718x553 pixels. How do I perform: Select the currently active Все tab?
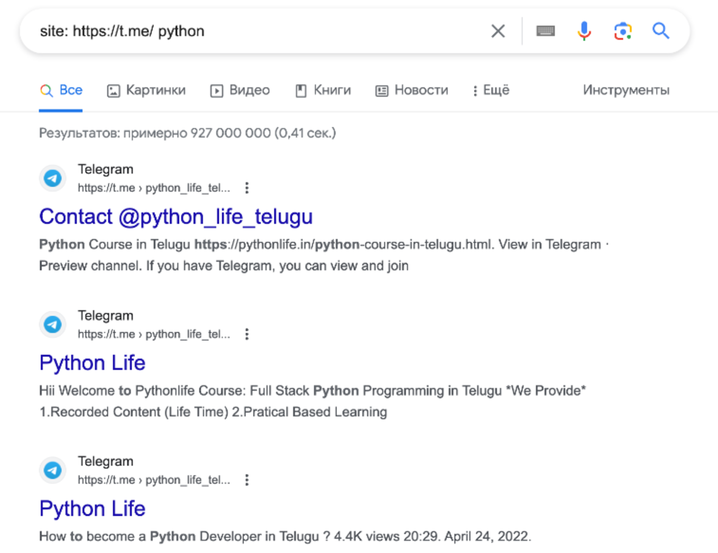click(x=61, y=90)
